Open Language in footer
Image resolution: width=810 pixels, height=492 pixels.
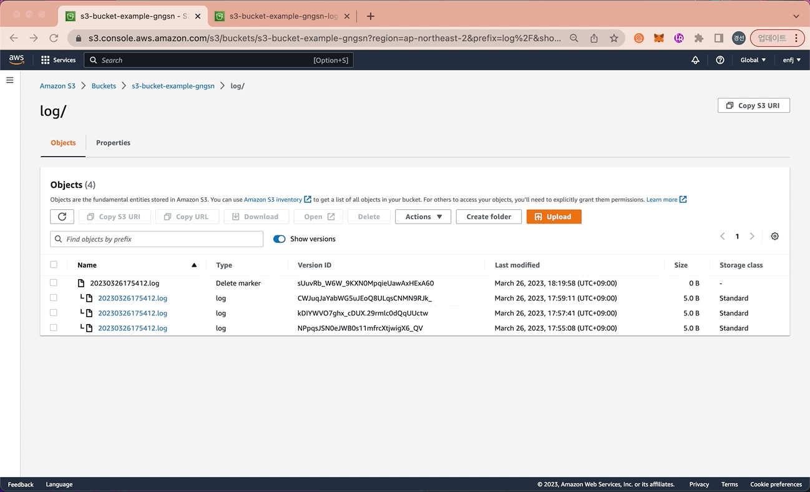(59, 485)
